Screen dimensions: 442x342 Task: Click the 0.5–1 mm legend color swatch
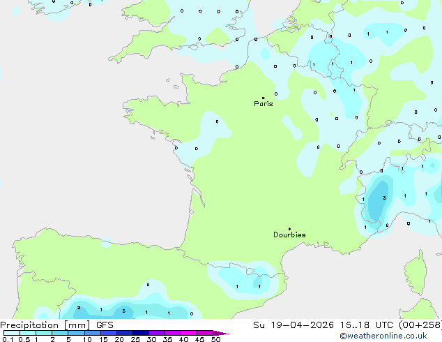[28, 333]
